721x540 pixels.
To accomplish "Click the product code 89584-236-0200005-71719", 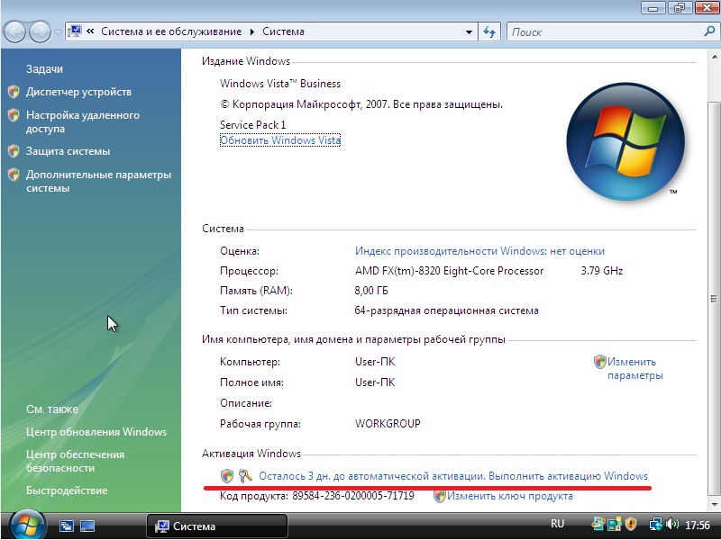I will coord(353,496).
